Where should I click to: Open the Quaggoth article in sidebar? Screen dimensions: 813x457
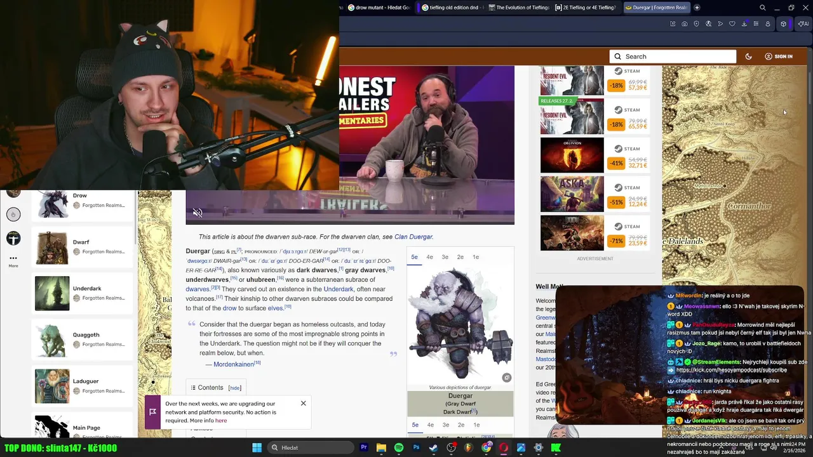click(x=81, y=340)
